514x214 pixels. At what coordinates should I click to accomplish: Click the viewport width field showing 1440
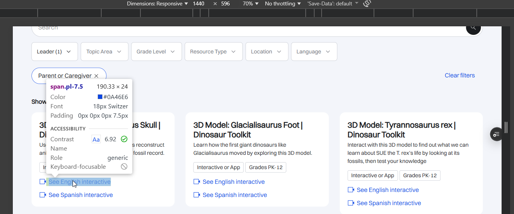199,3
